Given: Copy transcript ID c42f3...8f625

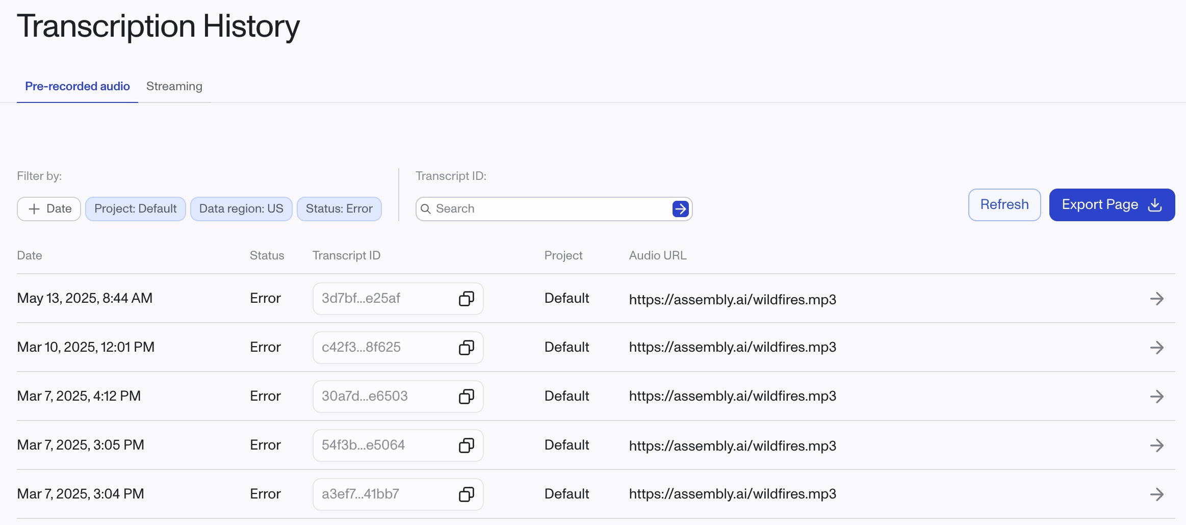Looking at the screenshot, I should tap(466, 348).
